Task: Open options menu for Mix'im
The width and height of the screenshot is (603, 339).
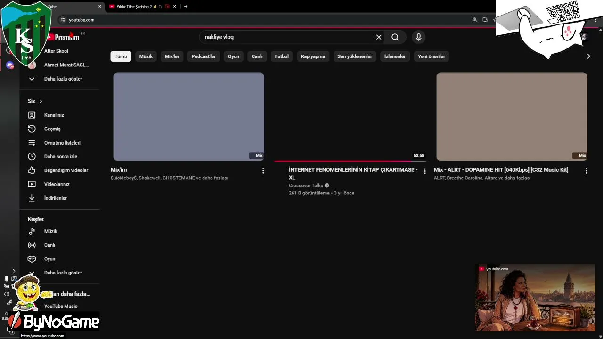Action: coord(263,171)
